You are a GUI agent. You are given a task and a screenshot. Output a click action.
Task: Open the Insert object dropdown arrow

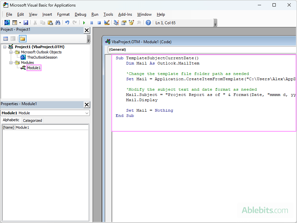tap(20, 23)
